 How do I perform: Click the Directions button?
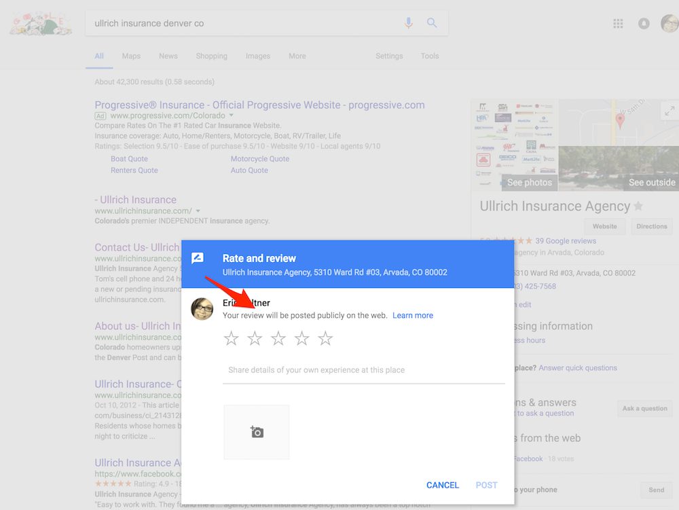(652, 226)
